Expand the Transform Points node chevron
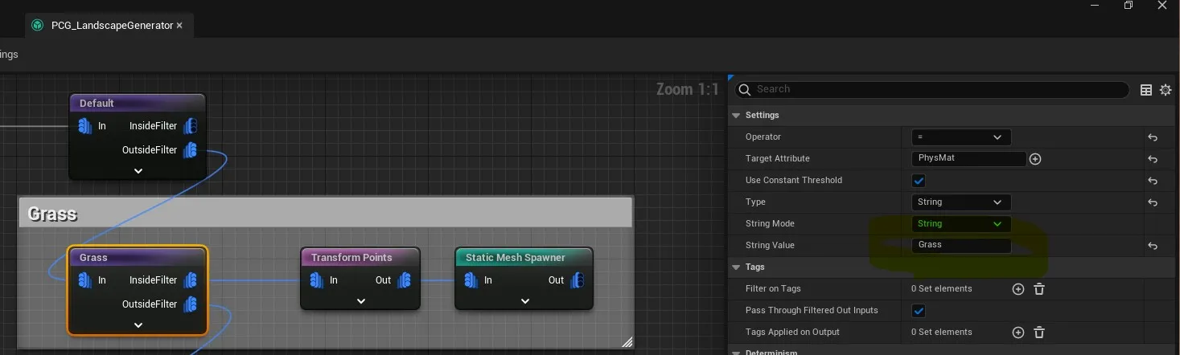1180x355 pixels. (361, 301)
